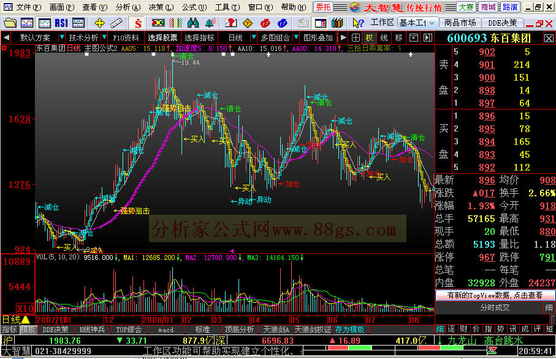This screenshot has height=359, width=556.
Task: Click the traffic light icon
Action: pyautogui.click(x=158, y=23)
